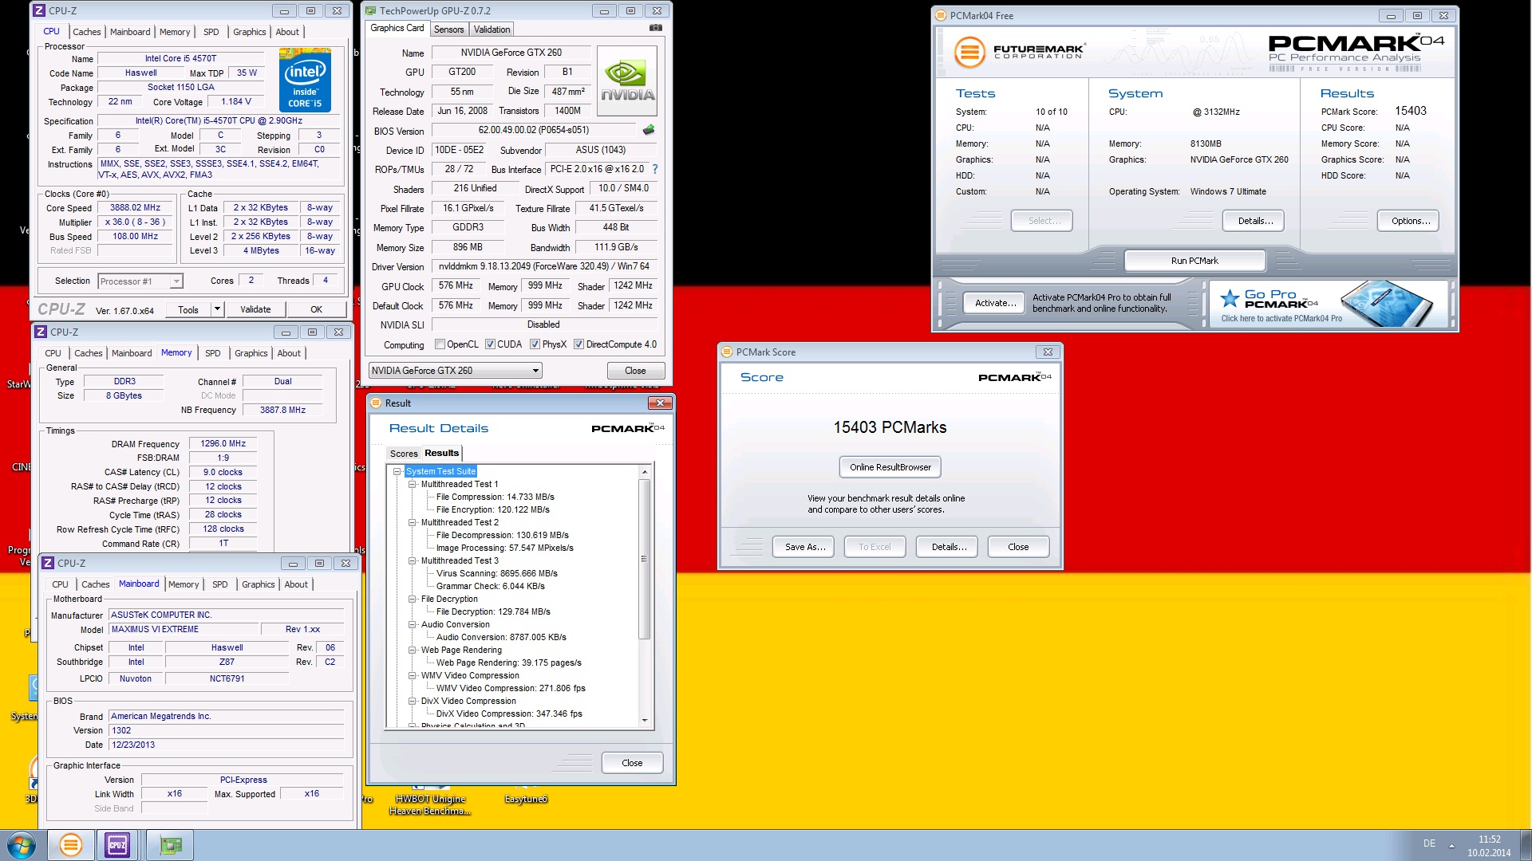1532x861 pixels.
Task: Click title bar icon of CPU-Z CPU window
Action: [x=39, y=11]
